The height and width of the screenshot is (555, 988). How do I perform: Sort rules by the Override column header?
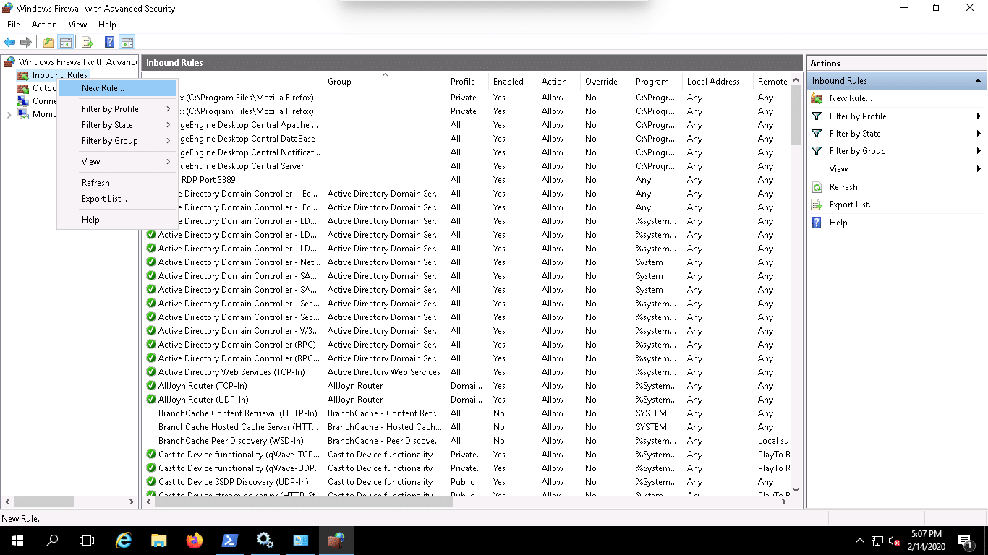click(x=606, y=82)
